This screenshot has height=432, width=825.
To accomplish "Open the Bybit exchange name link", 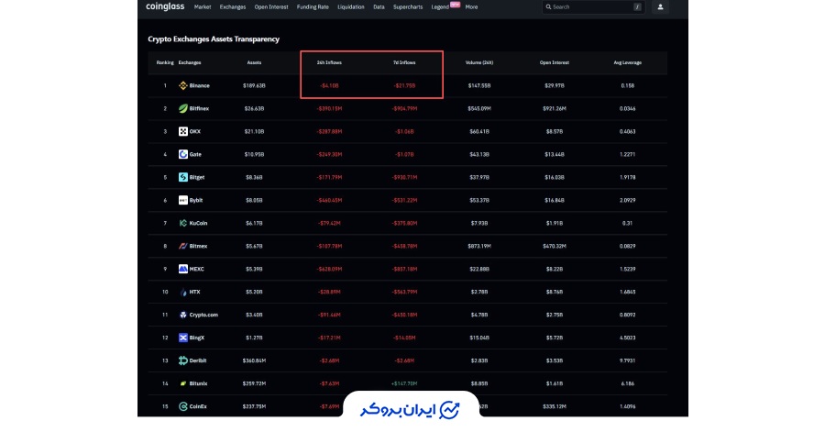I will (x=198, y=200).
